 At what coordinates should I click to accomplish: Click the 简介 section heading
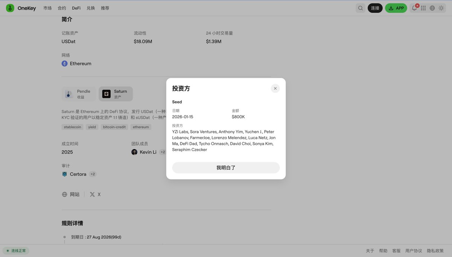[67, 19]
